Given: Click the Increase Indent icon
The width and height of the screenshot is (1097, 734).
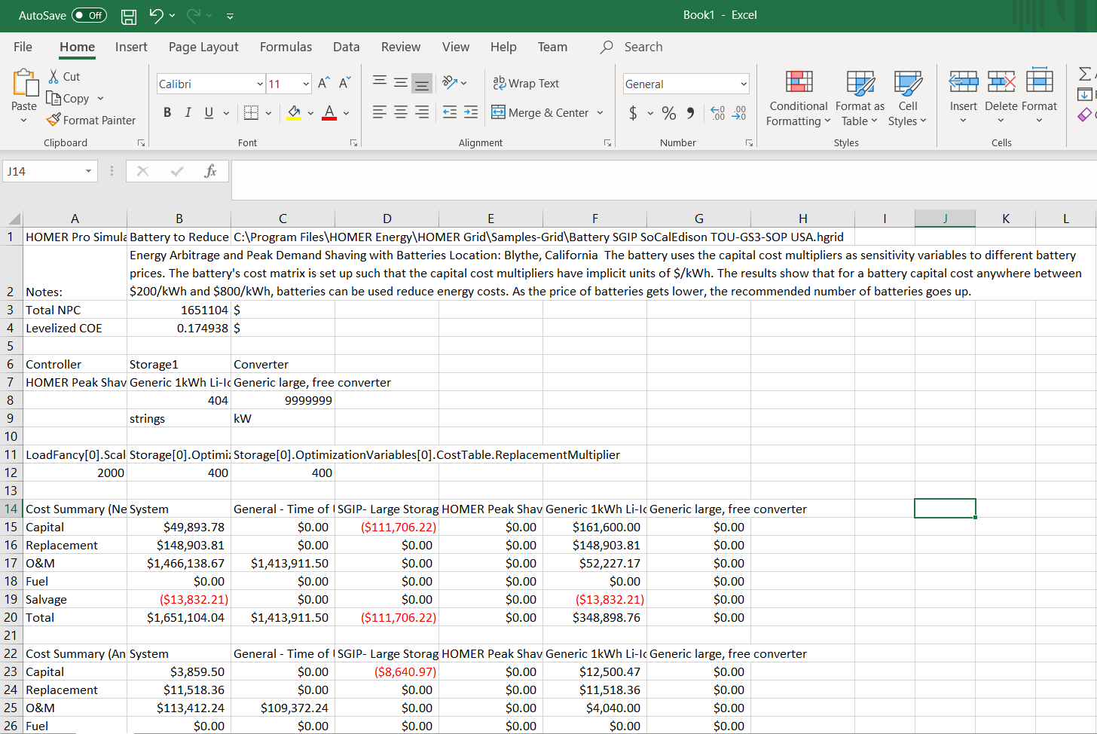Looking at the screenshot, I should click(471, 112).
